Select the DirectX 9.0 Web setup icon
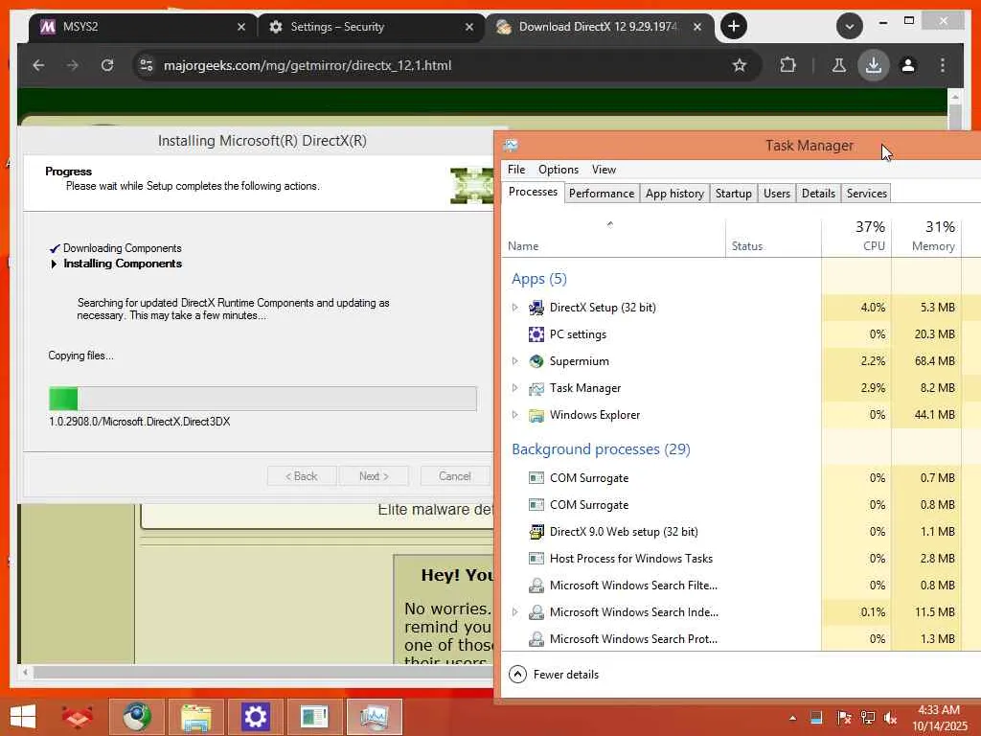Image resolution: width=981 pixels, height=736 pixels. (536, 531)
